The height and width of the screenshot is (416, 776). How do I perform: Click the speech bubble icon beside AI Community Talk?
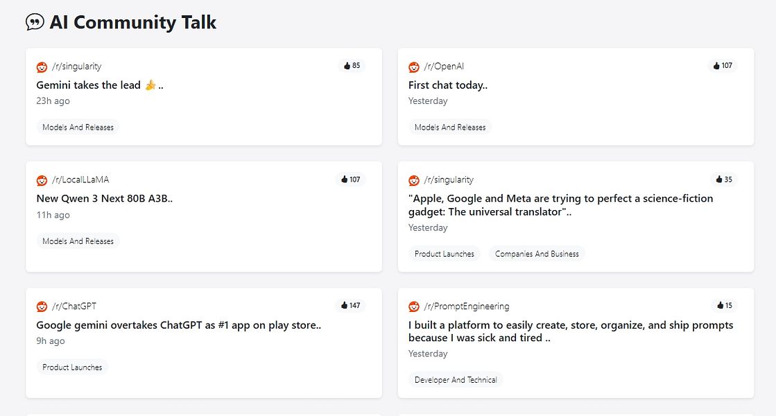tap(35, 22)
